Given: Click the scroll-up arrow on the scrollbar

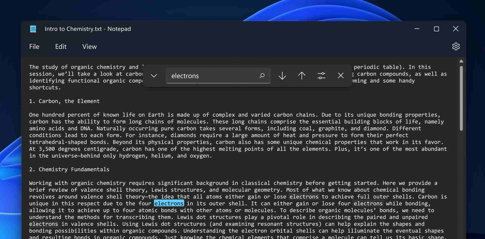Looking at the screenshot, I should pyautogui.click(x=461, y=61).
